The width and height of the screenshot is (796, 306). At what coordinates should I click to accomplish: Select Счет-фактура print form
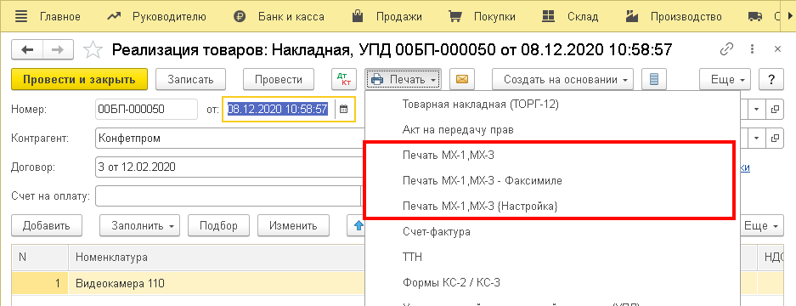click(x=436, y=232)
